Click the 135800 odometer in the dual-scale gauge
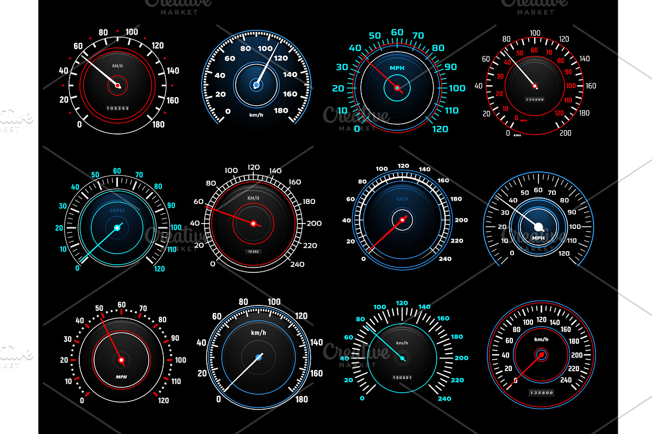Image resolution: width=652 pixels, height=434 pixels. 535,99
